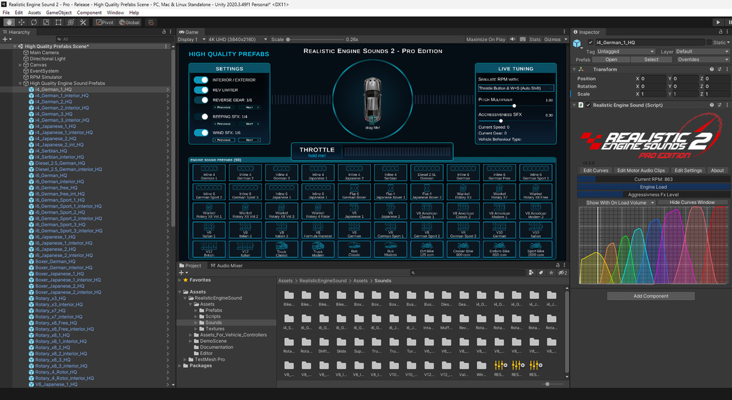Click the Edit Curves button
The height and width of the screenshot is (400, 732).
595,170
